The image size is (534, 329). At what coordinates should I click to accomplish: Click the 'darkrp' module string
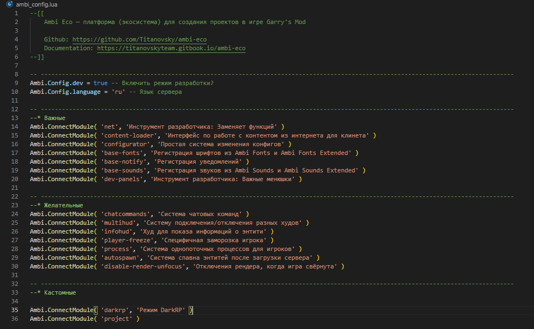tap(116, 310)
